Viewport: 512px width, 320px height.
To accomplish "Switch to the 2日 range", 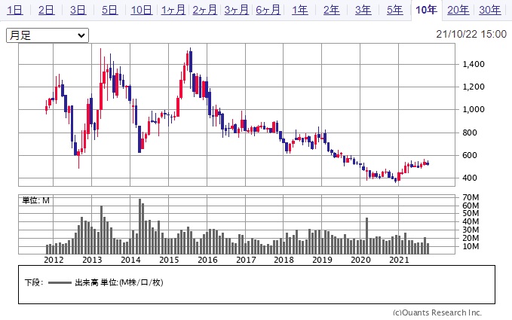I will coord(46,10).
